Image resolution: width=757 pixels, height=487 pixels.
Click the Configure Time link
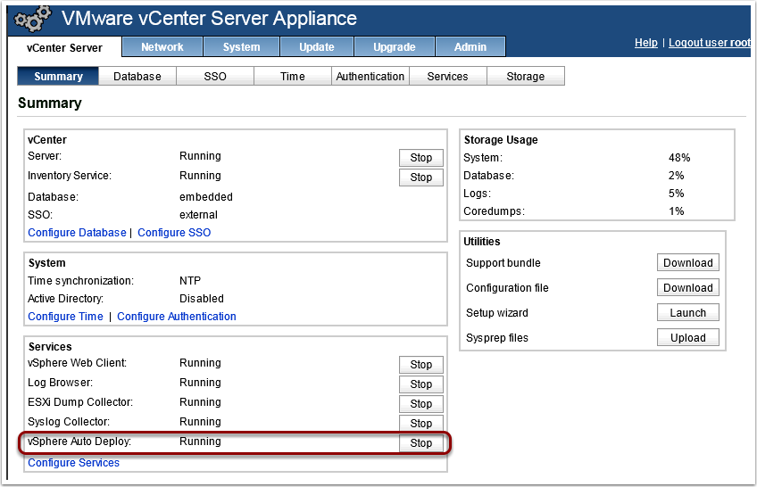point(65,317)
